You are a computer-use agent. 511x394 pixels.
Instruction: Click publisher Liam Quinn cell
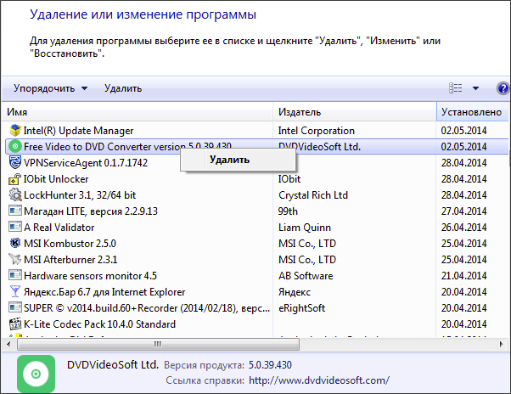pos(305,228)
